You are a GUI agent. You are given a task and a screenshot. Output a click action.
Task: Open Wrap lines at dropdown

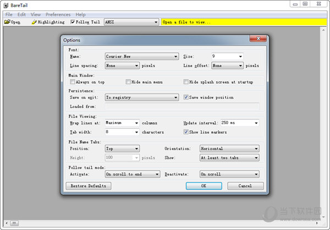[122, 123]
